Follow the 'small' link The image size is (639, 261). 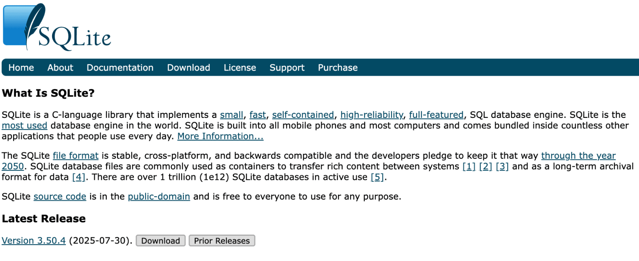(231, 115)
